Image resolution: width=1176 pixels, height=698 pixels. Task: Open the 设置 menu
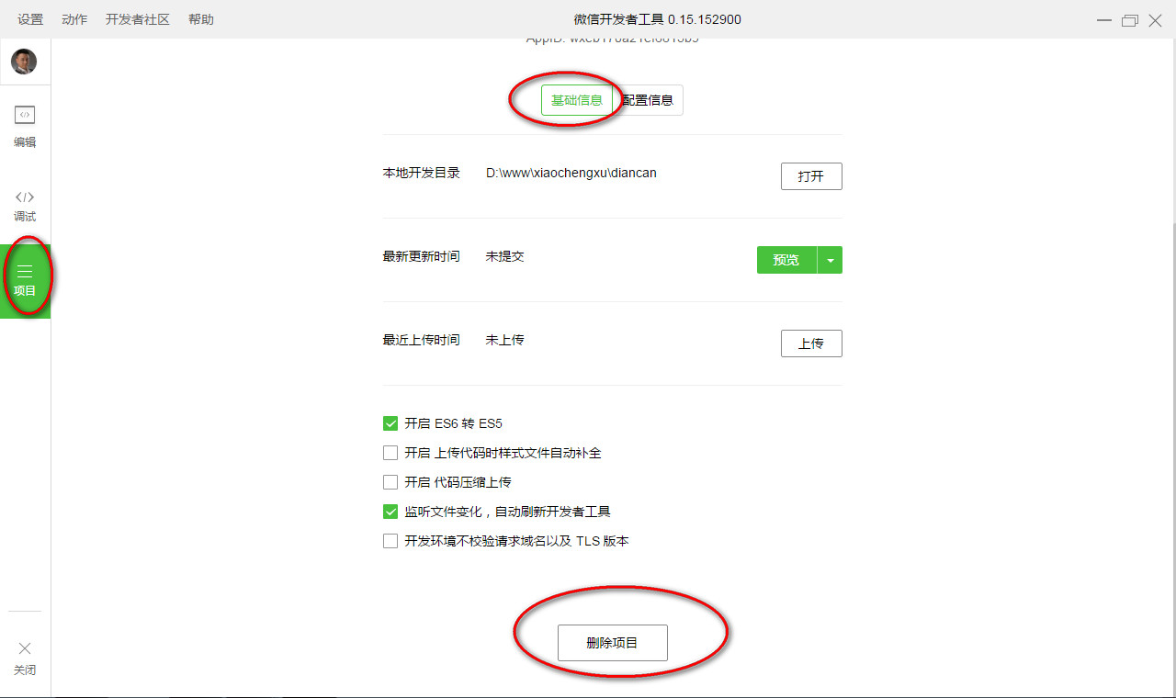[30, 19]
